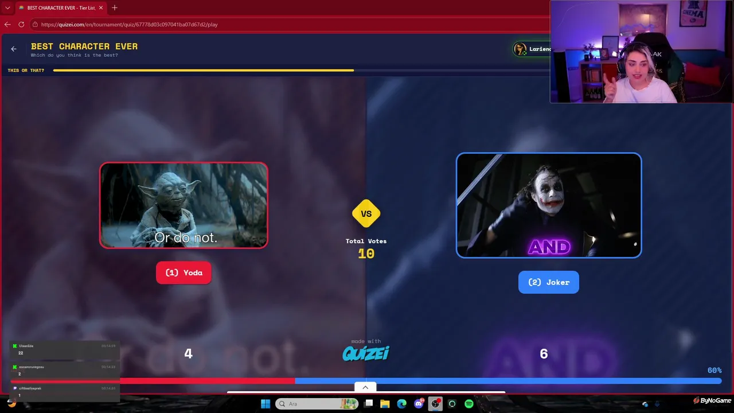Click the browser back arrow
The height and width of the screenshot is (413, 734).
click(7, 25)
